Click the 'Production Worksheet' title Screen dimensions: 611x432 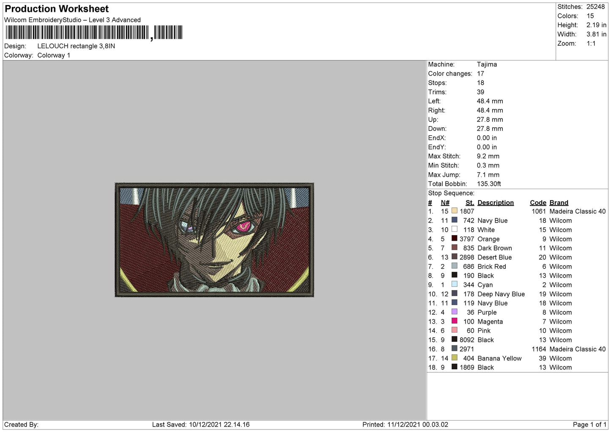pyautogui.click(x=57, y=9)
